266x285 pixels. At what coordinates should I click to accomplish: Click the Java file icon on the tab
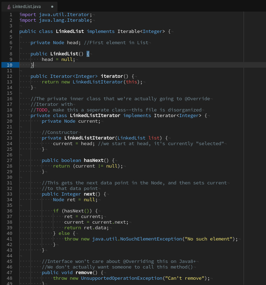(x=9, y=7)
